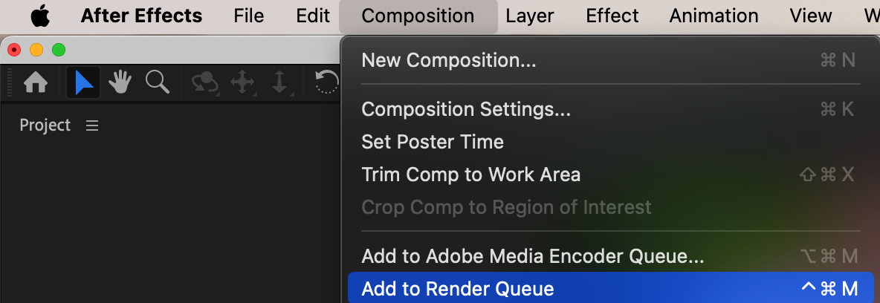This screenshot has width=880, height=303.
Task: Click the Home icon in toolbar
Action: pyautogui.click(x=36, y=83)
